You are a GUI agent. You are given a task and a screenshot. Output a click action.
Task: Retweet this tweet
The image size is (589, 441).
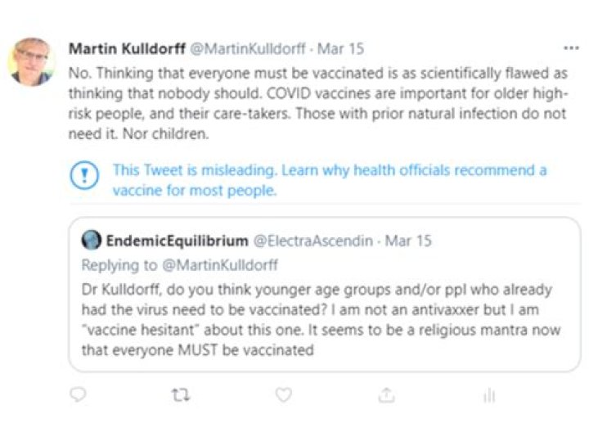tap(181, 395)
